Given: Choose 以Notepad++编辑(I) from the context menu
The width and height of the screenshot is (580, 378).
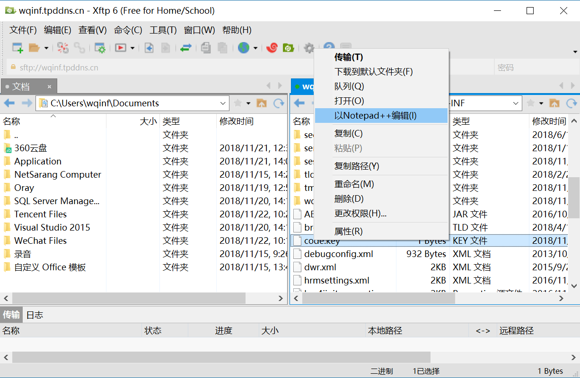Looking at the screenshot, I should (376, 116).
